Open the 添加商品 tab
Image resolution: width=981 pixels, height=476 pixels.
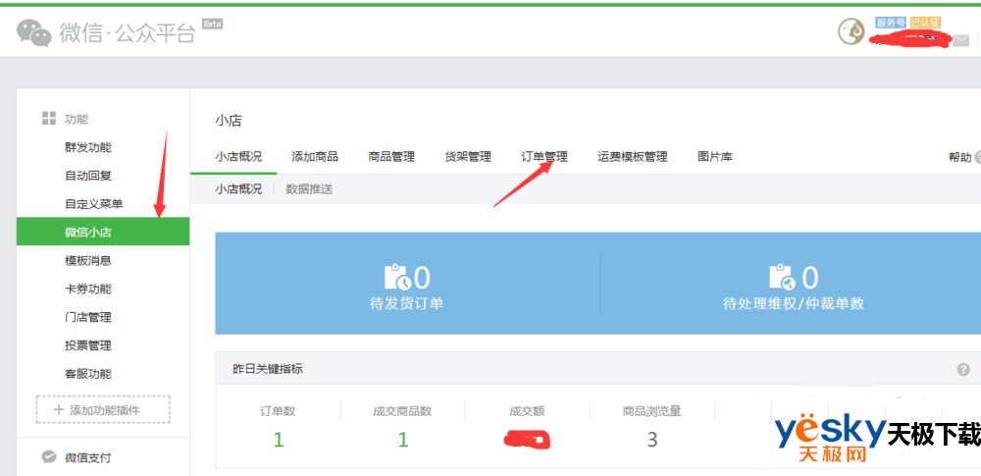click(x=315, y=157)
